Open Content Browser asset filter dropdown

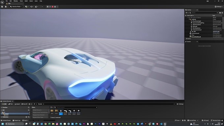52,107
